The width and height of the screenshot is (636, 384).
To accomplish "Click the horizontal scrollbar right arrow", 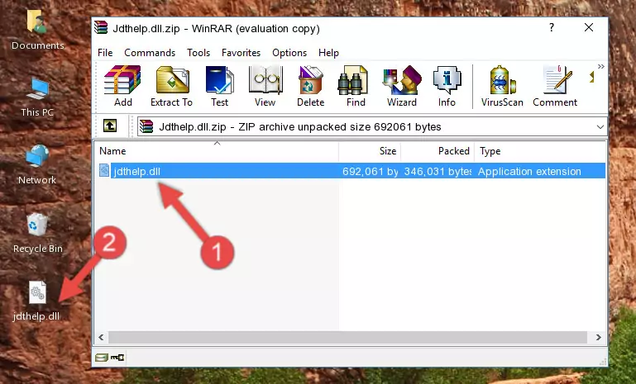I will [598, 337].
